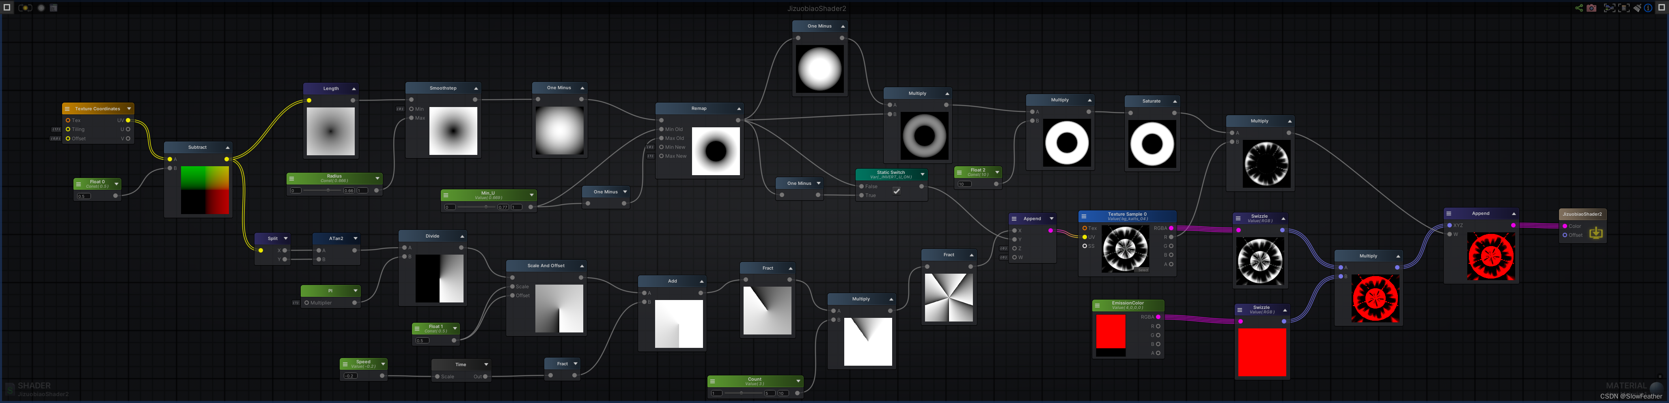Click the Texture Sample 0 preview thumbnail

pos(1126,249)
